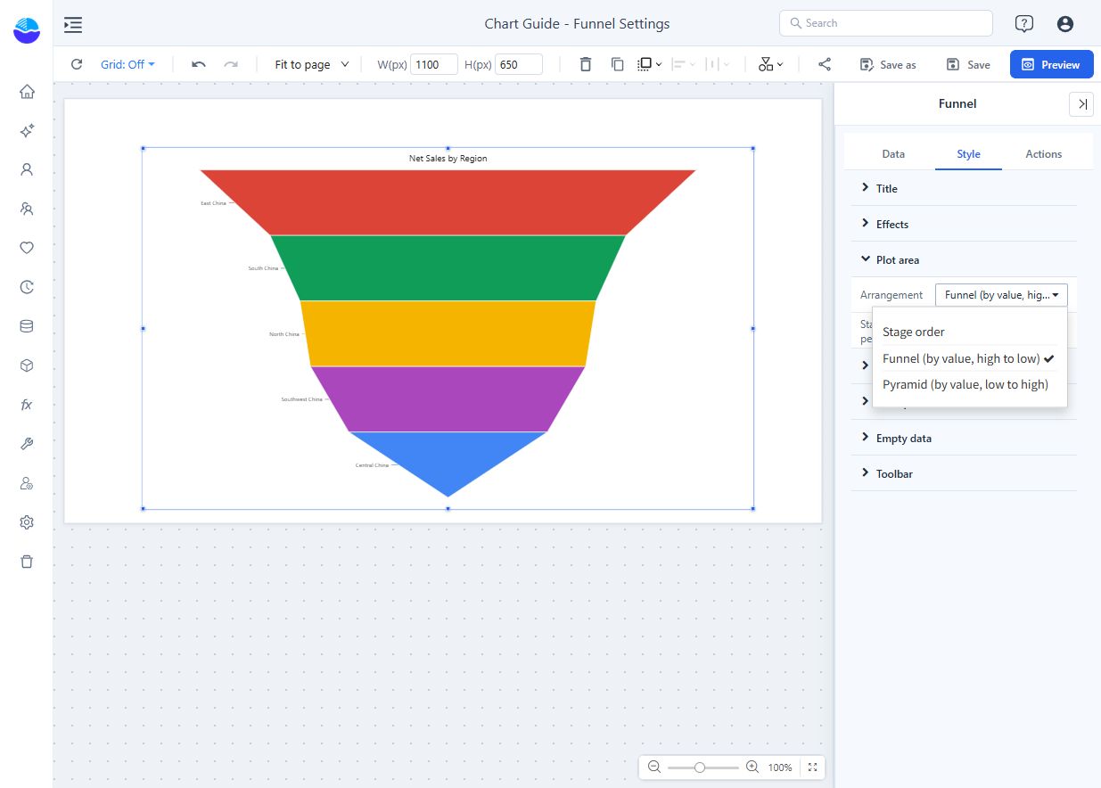Screen dimensions: 1101x788
Task: Collapse the Plot area section
Action: click(964, 259)
